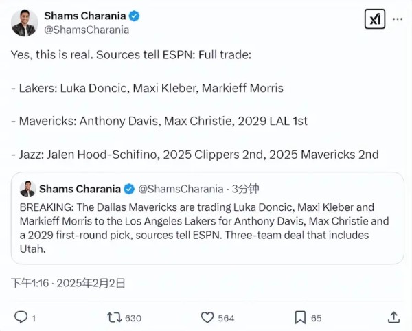This screenshot has height=331, width=412.
Task: Click the Grok xAI icon
Action: 374,19
